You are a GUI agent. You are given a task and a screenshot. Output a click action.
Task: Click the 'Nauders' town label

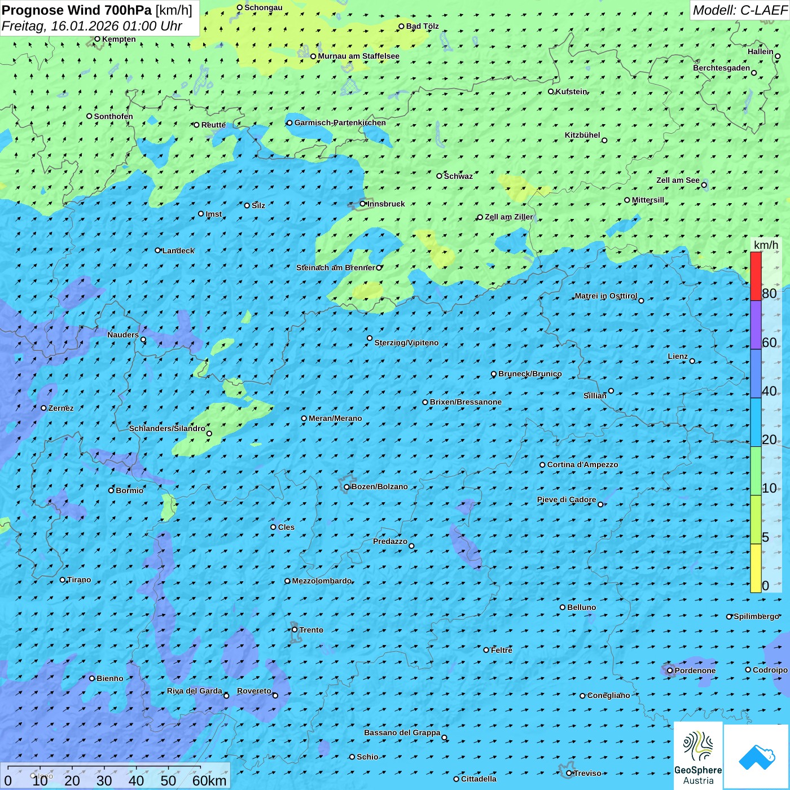pyautogui.click(x=123, y=335)
